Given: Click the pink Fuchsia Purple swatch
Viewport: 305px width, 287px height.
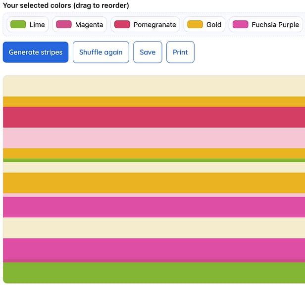Looking at the screenshot, I should click(x=241, y=25).
